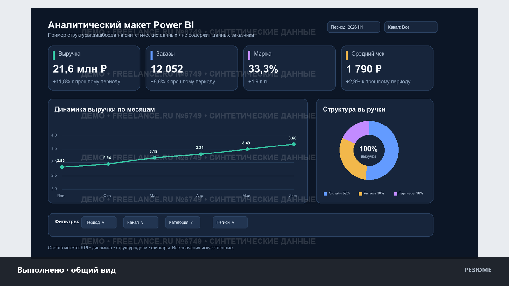Expand the Категория filter dropdown
The width and height of the screenshot is (509, 286).
[x=183, y=222]
